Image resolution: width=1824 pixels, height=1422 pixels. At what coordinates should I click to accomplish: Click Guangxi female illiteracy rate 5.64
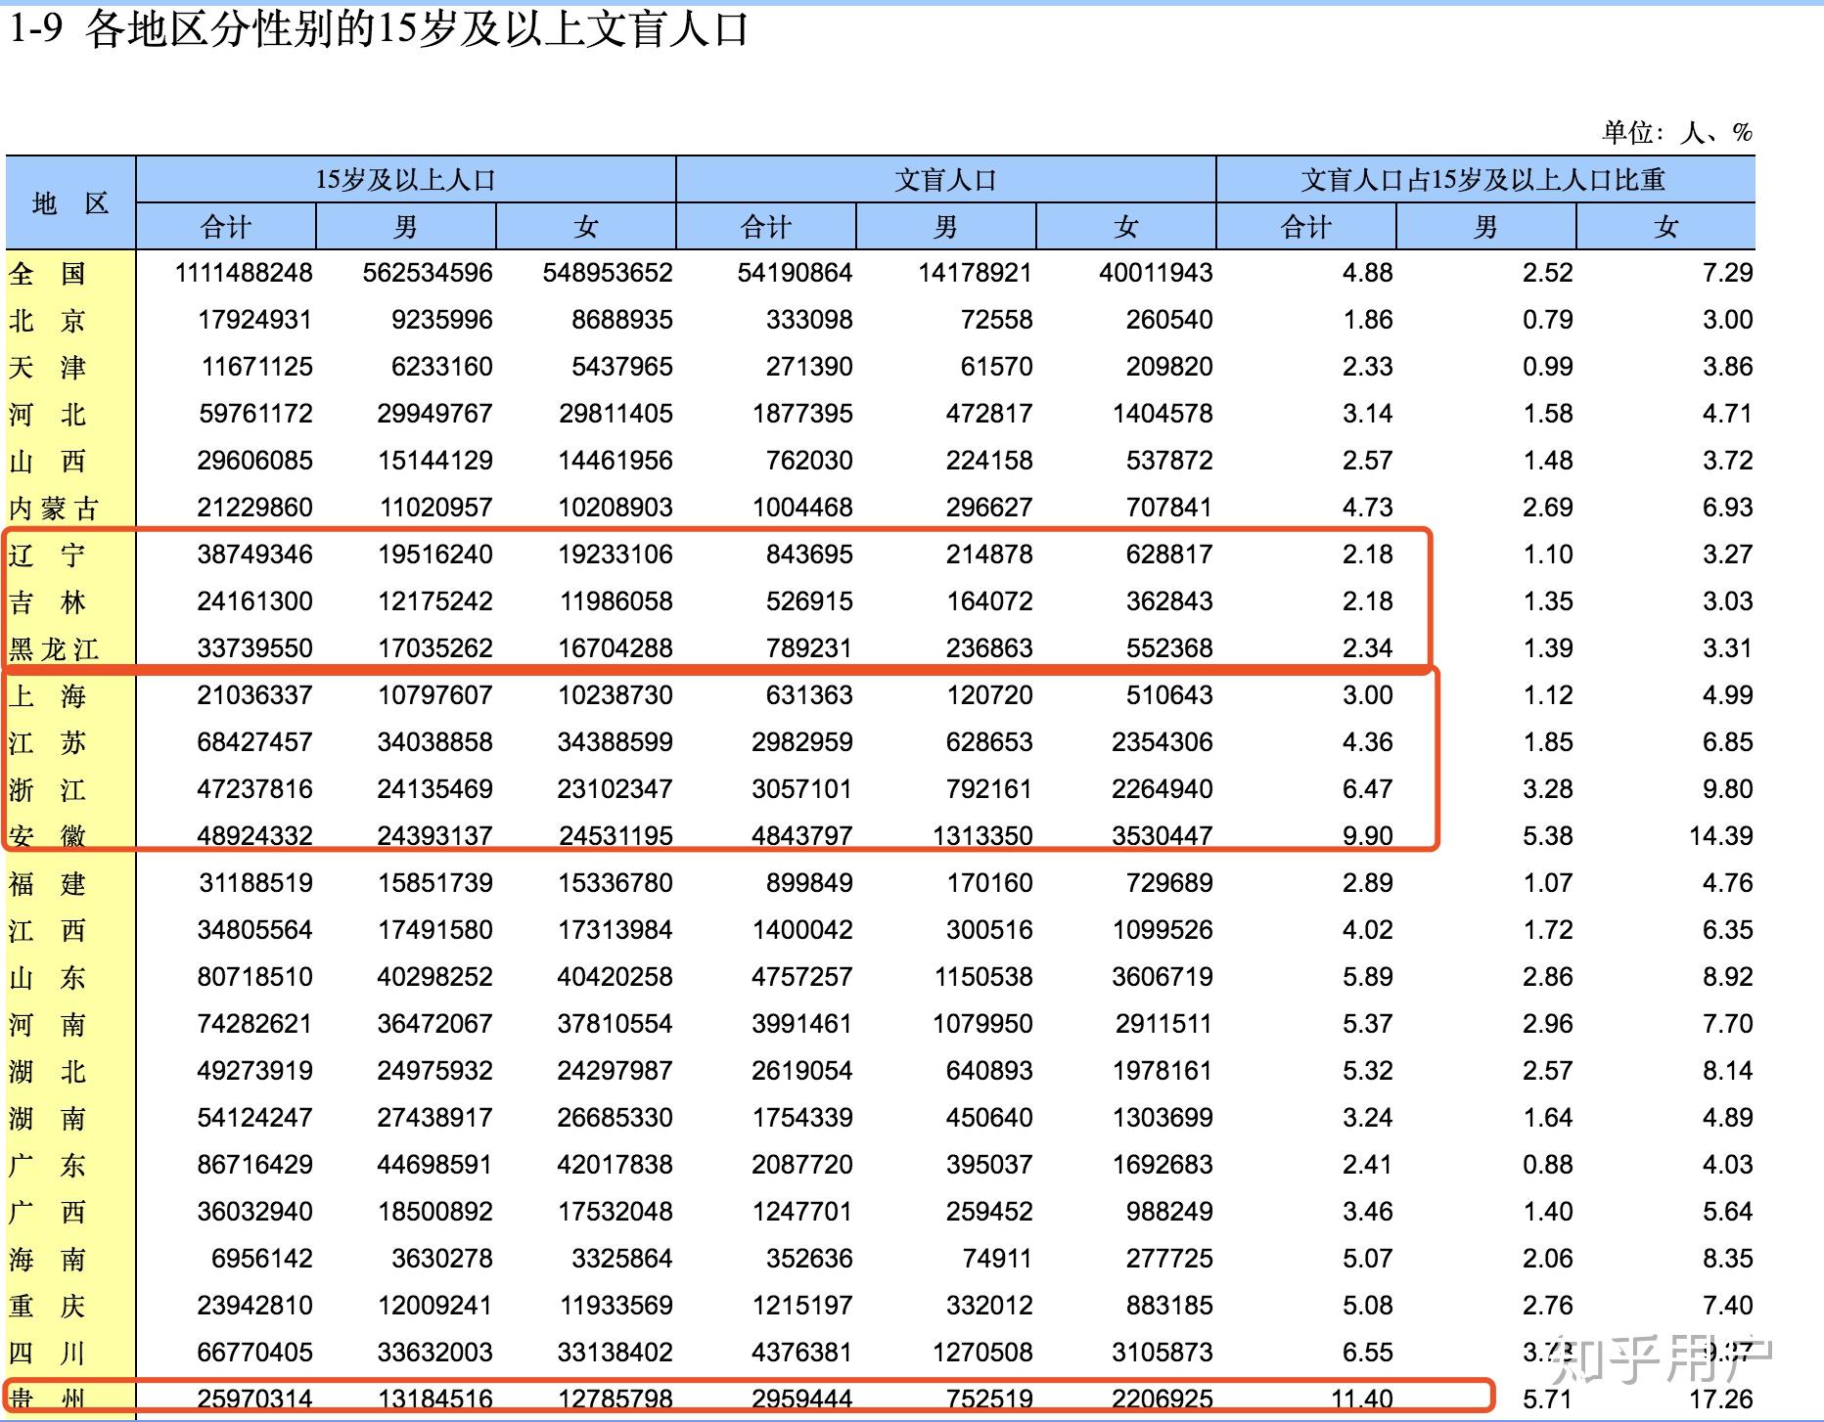click(1727, 1212)
